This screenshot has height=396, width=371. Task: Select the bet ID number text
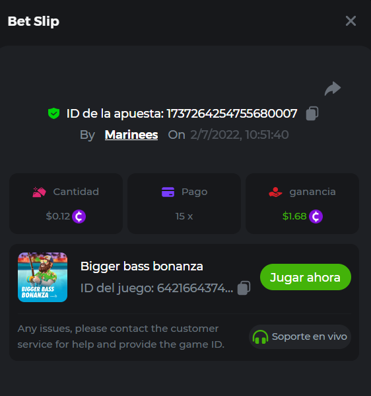tap(232, 114)
